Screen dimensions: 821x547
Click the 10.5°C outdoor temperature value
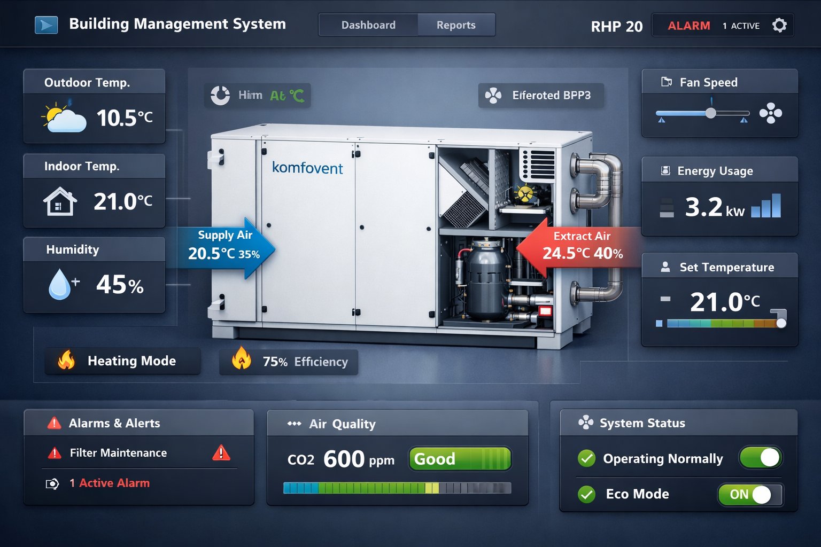pos(125,118)
